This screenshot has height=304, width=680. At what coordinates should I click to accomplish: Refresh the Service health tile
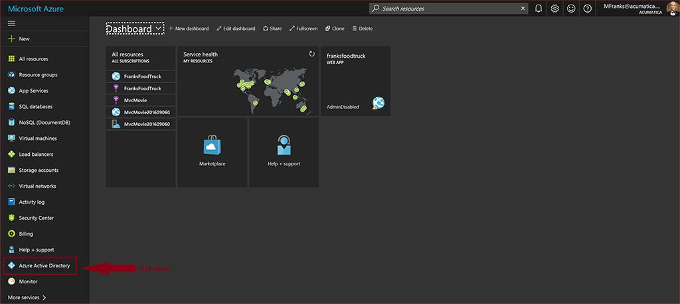pyautogui.click(x=311, y=54)
